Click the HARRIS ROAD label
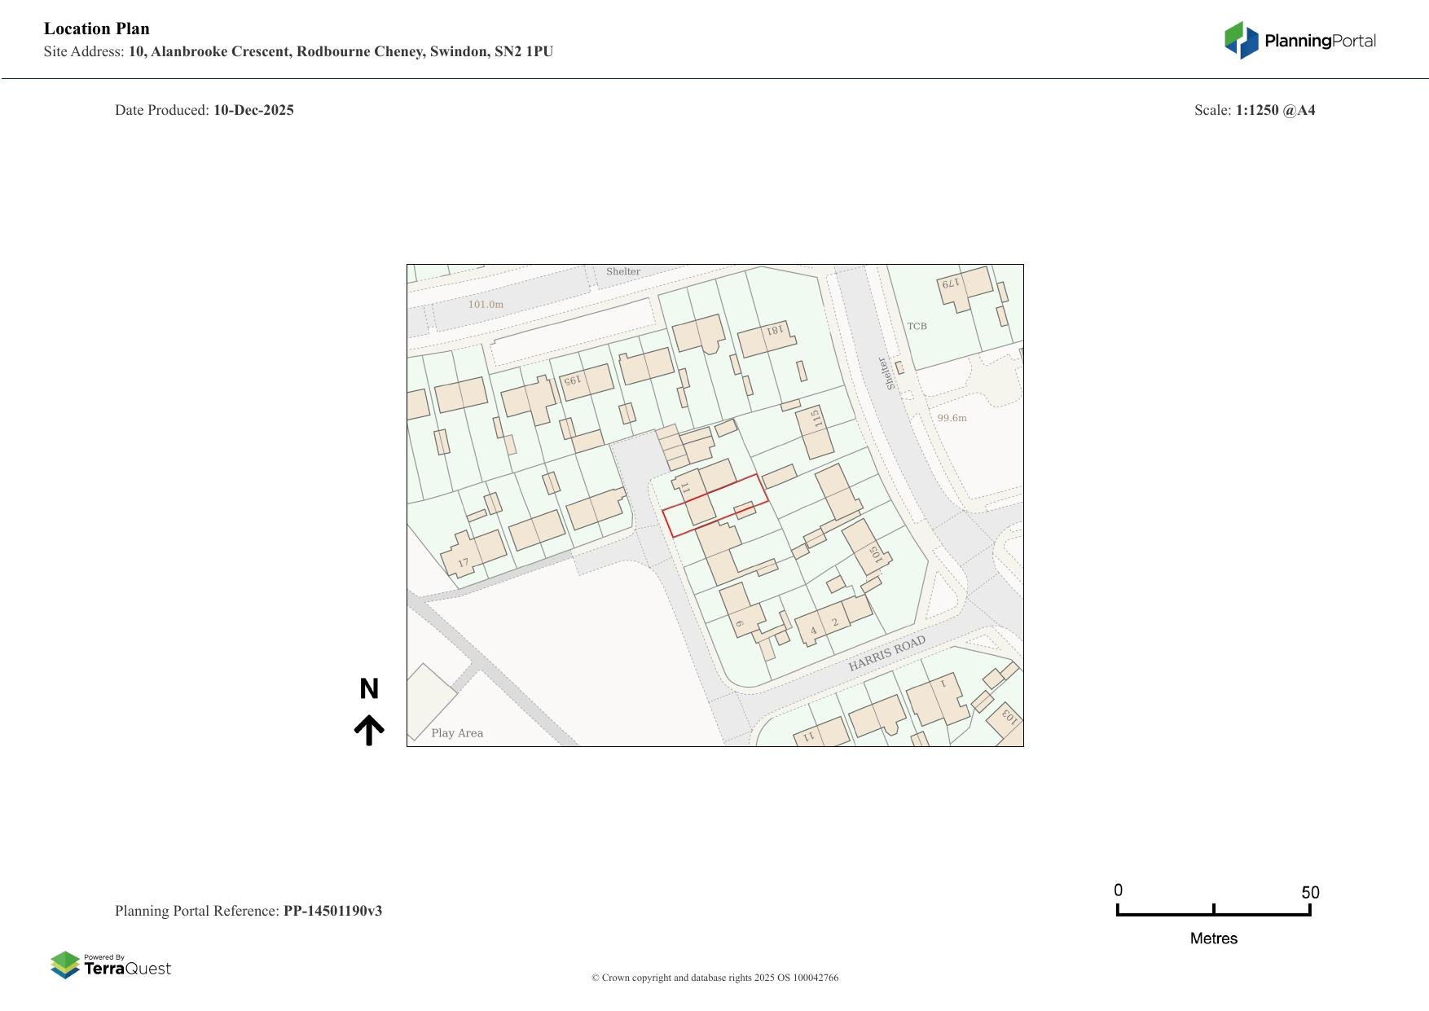 click(886, 653)
